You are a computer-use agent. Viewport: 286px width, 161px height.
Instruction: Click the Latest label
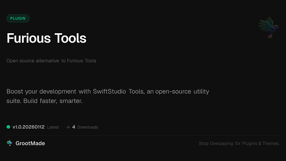coord(53,127)
